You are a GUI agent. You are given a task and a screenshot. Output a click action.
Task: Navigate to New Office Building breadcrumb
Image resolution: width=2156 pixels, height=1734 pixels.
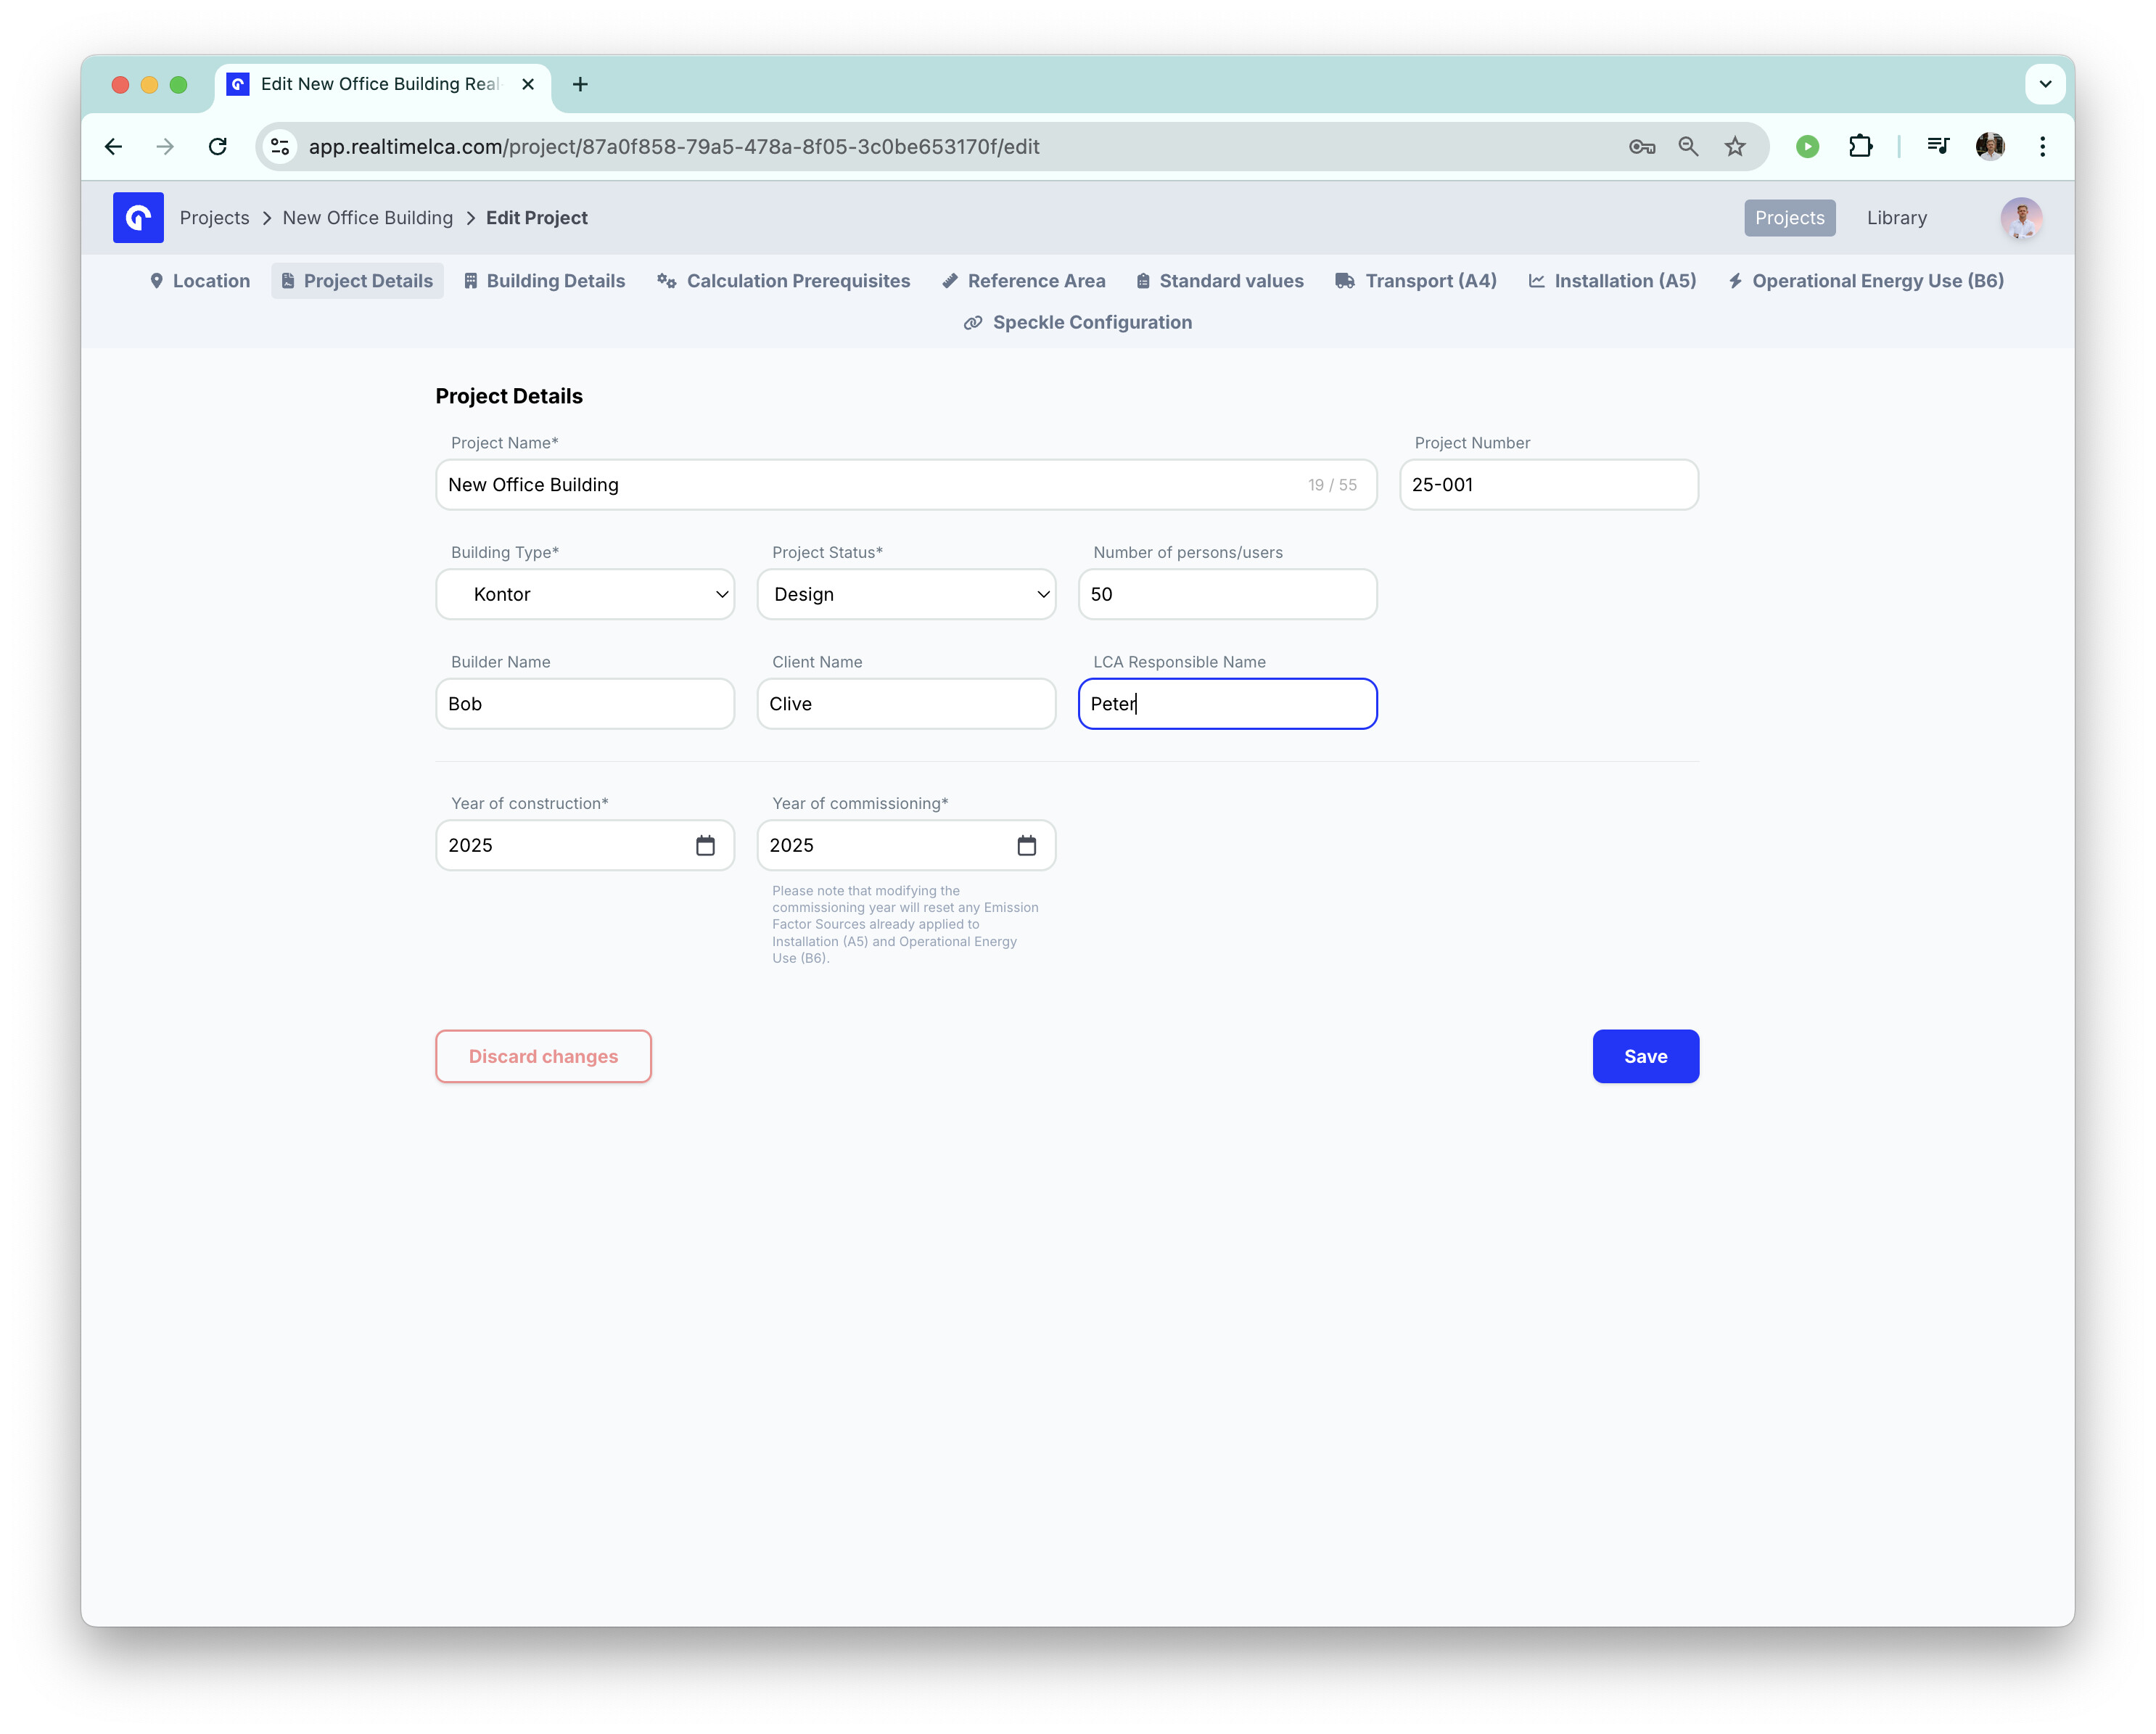coord(367,217)
